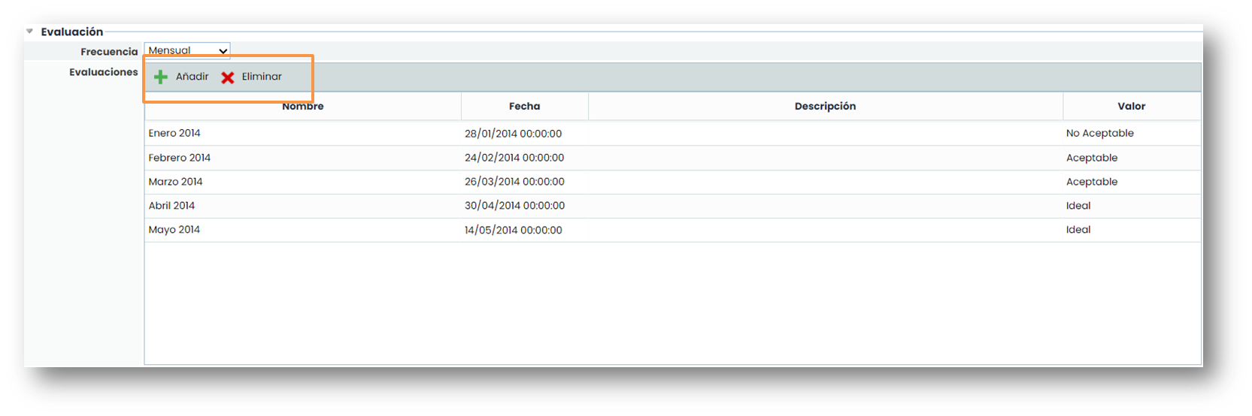Select the Febrero 2014 evaluation row

[x=180, y=158]
